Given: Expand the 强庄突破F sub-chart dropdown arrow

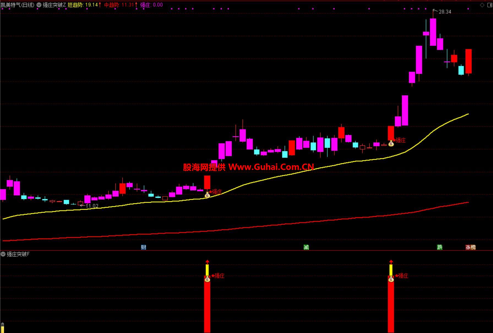Looking at the screenshot, I should [x=3, y=254].
